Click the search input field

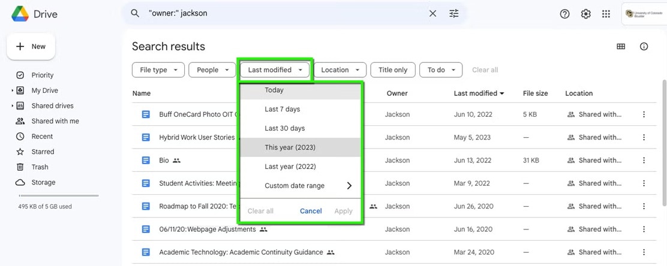pos(285,13)
